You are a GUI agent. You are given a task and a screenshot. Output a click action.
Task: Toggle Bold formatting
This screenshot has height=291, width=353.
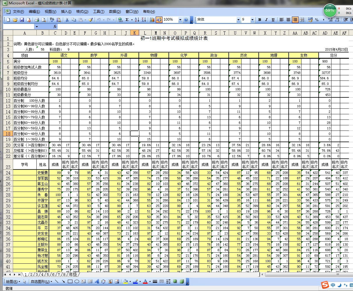tap(260, 20)
